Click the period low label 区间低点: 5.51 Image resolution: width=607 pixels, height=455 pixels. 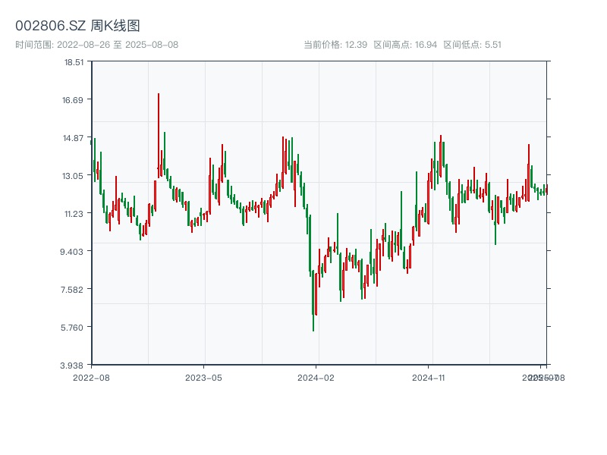(x=472, y=45)
